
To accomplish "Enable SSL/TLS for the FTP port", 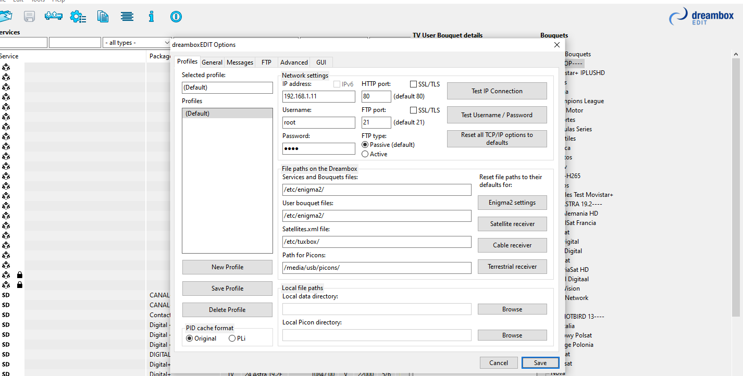I will pyautogui.click(x=414, y=110).
